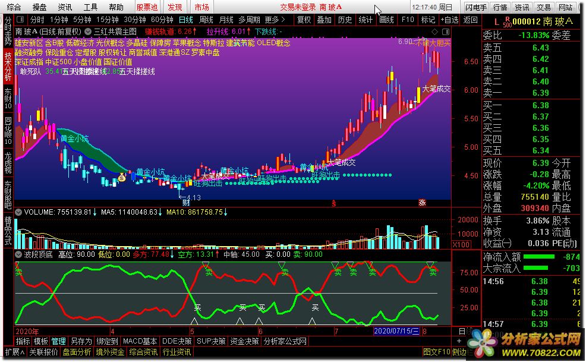Click the L icon before stock code
This screenshot has height=362, width=586.
(497, 22)
